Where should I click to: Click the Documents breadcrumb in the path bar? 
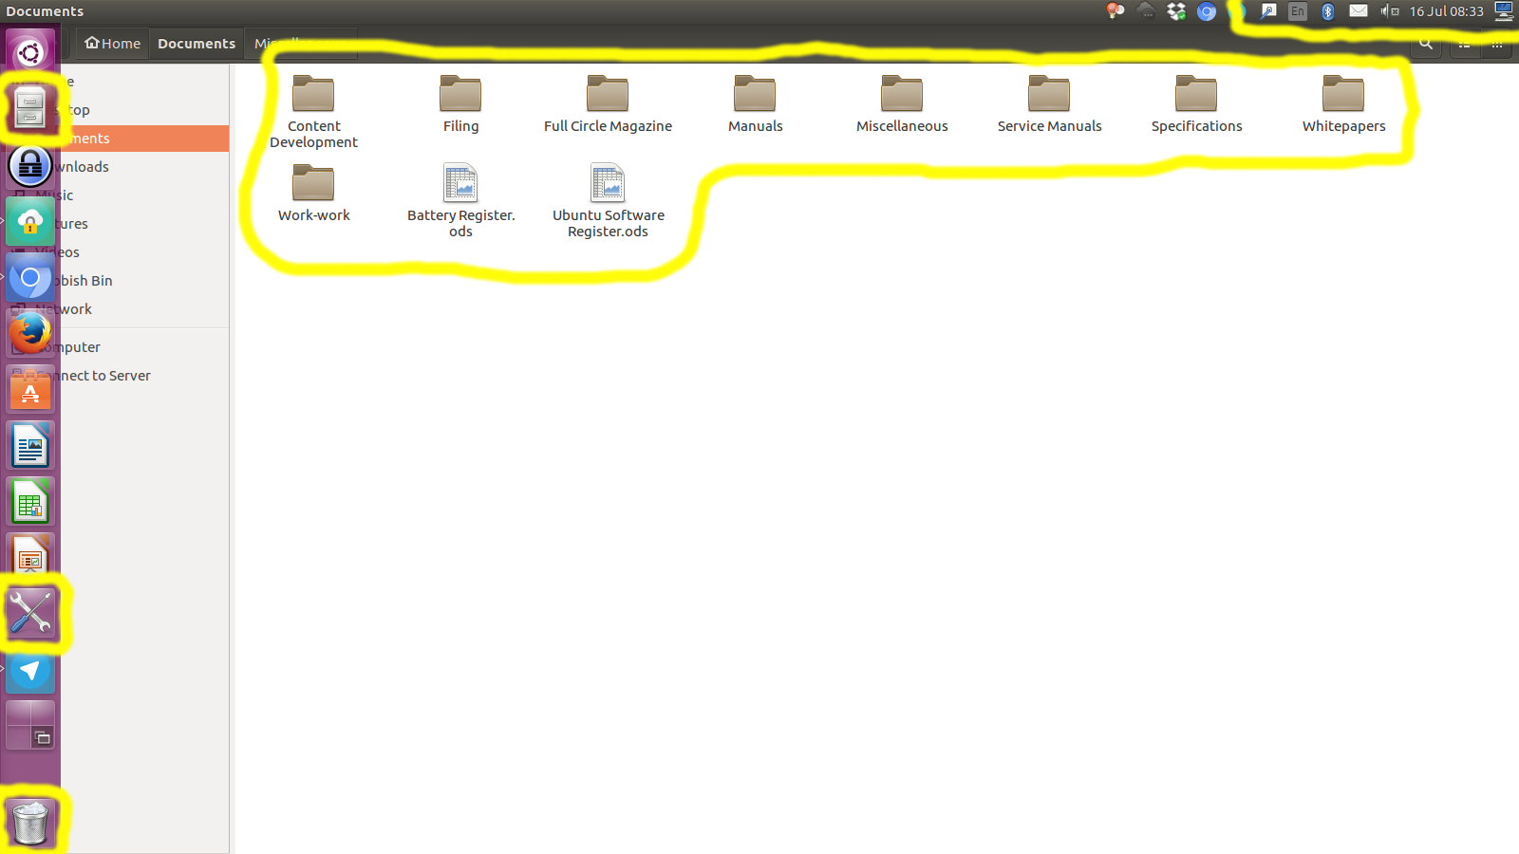tap(196, 43)
